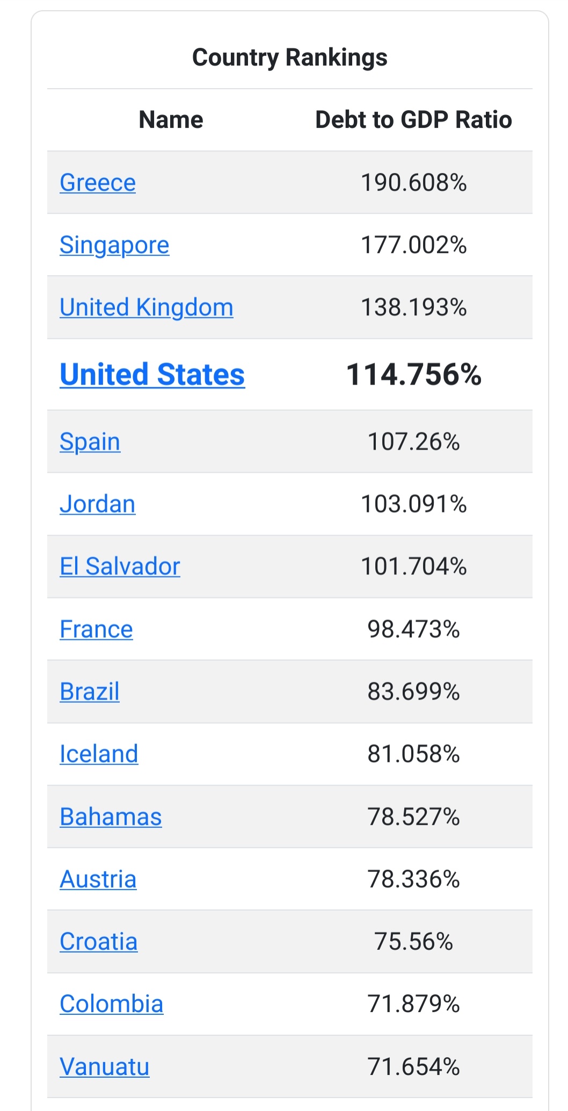Follow the United Kingdom link

coord(147,308)
